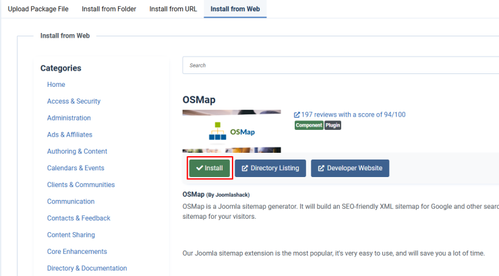Switch to Install from URL tab

[173, 9]
